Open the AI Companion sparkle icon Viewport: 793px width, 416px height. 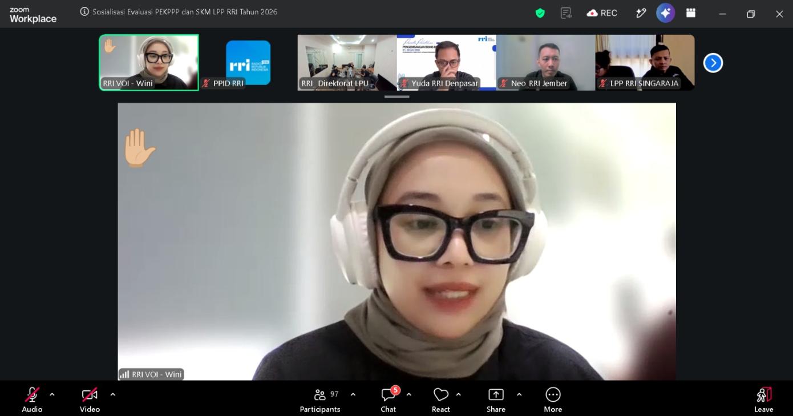(665, 13)
